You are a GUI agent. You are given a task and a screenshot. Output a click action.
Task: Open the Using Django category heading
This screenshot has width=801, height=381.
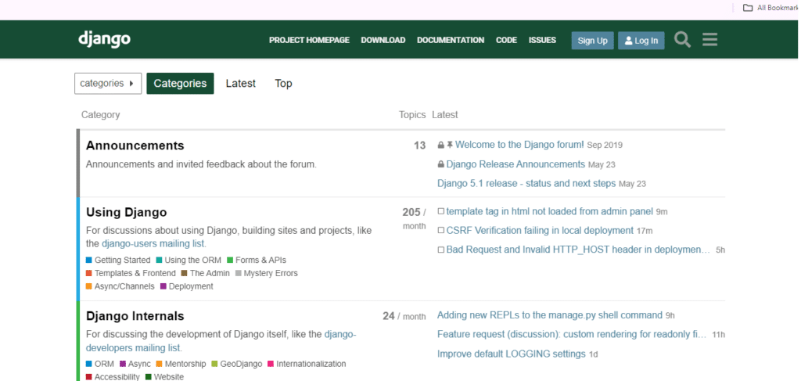pos(126,212)
